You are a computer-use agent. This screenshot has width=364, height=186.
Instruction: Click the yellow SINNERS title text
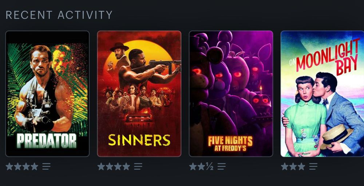pos(139,140)
